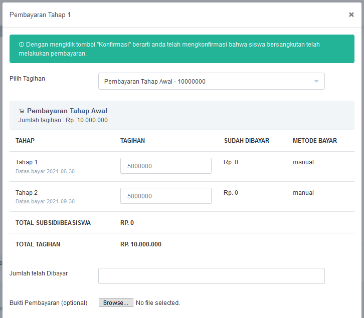
Task: Click the info icon in green alert
Action: pyautogui.click(x=22, y=45)
